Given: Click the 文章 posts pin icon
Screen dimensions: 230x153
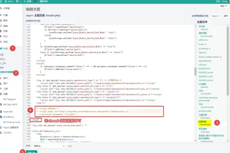Looking at the screenshot, I should point(1,15).
